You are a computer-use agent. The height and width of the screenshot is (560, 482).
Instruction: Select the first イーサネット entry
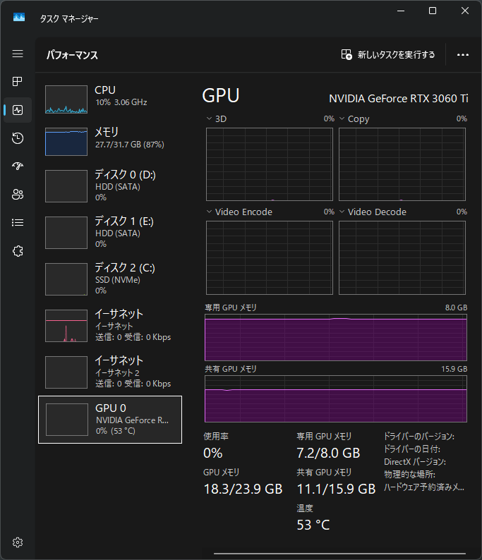tap(110, 325)
